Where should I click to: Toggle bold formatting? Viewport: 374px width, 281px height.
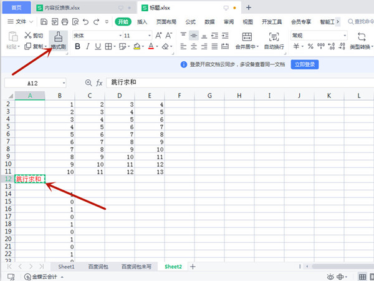78,46
